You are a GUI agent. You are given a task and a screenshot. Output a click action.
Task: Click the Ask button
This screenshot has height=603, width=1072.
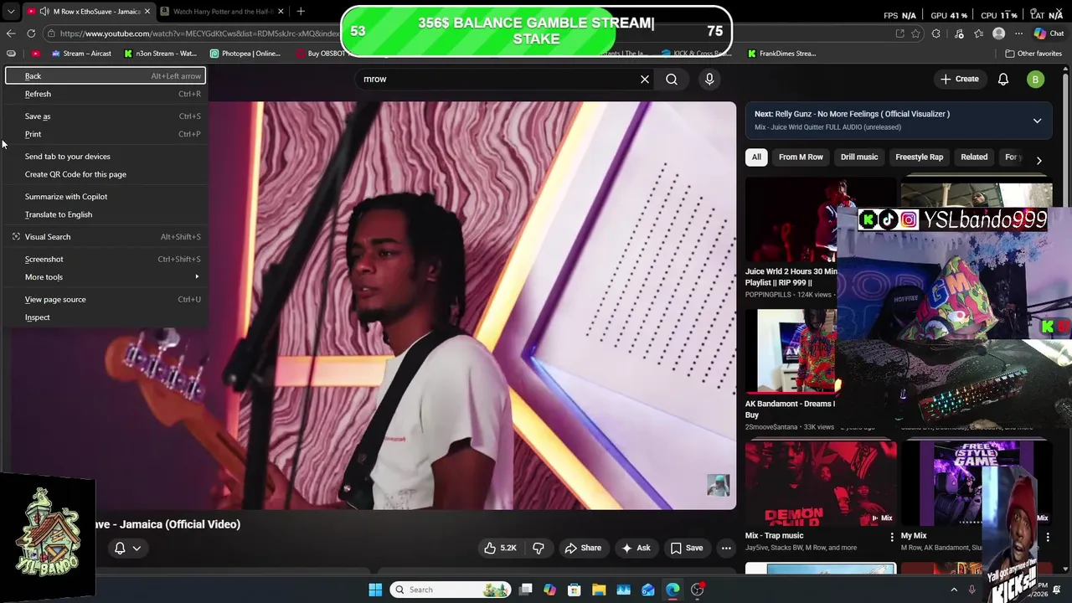(636, 548)
